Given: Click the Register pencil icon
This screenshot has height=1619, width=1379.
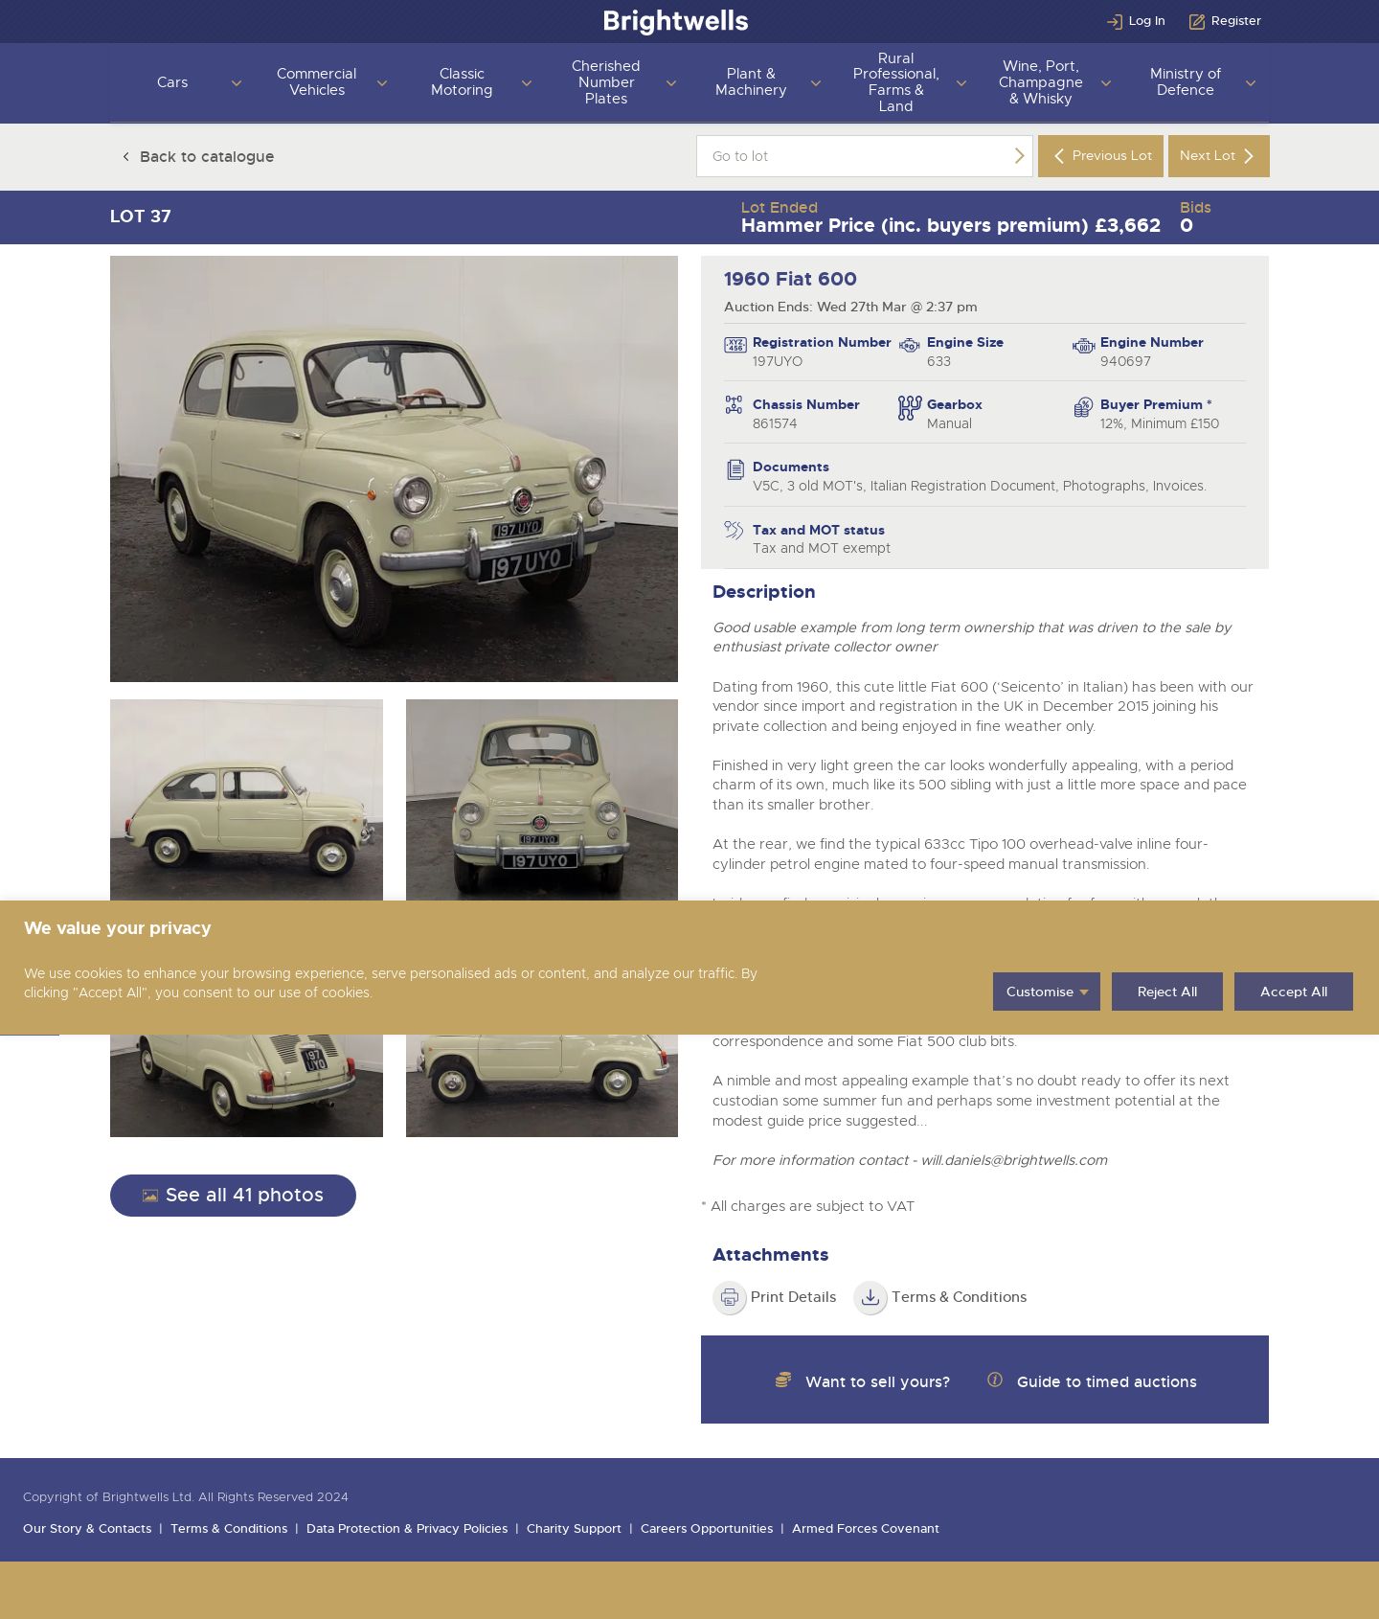Looking at the screenshot, I should [1197, 21].
